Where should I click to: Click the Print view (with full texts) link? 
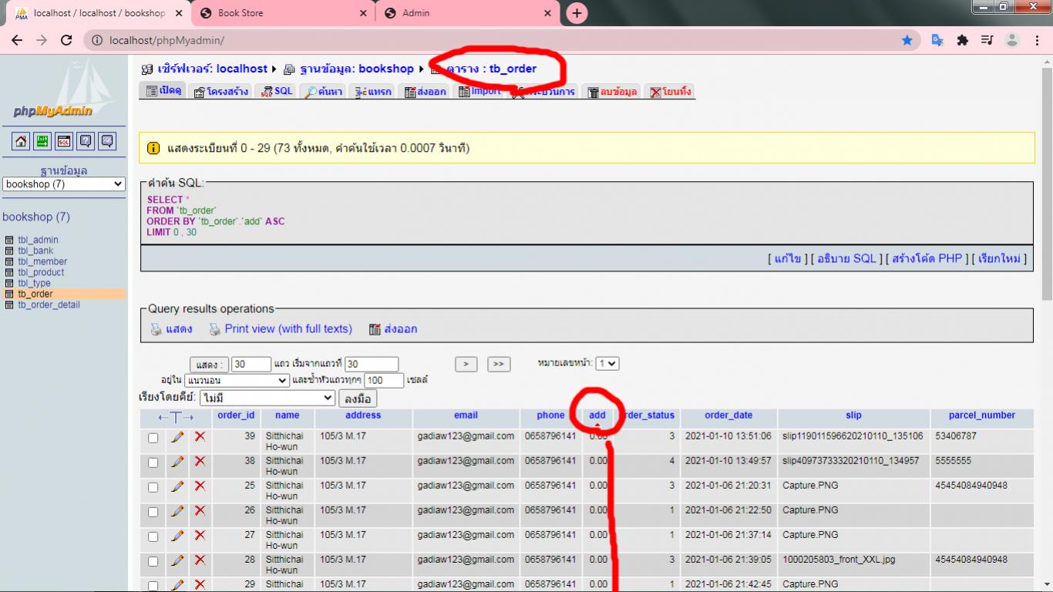(x=288, y=329)
